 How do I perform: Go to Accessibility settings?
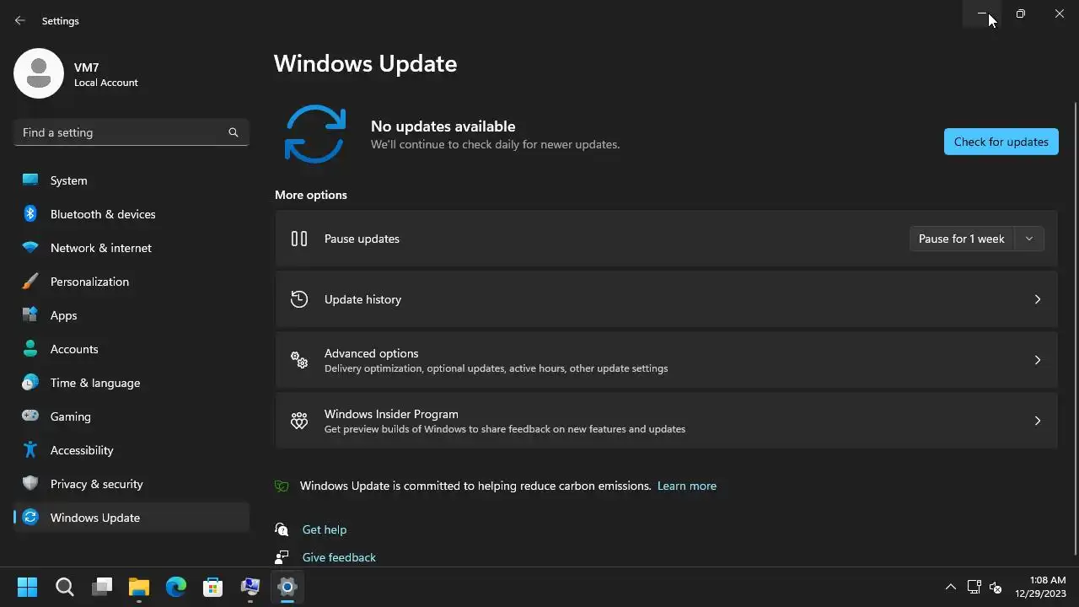point(132,450)
